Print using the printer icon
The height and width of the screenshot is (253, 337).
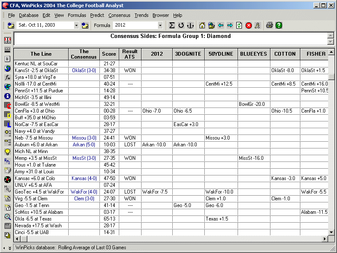[x=269, y=25]
